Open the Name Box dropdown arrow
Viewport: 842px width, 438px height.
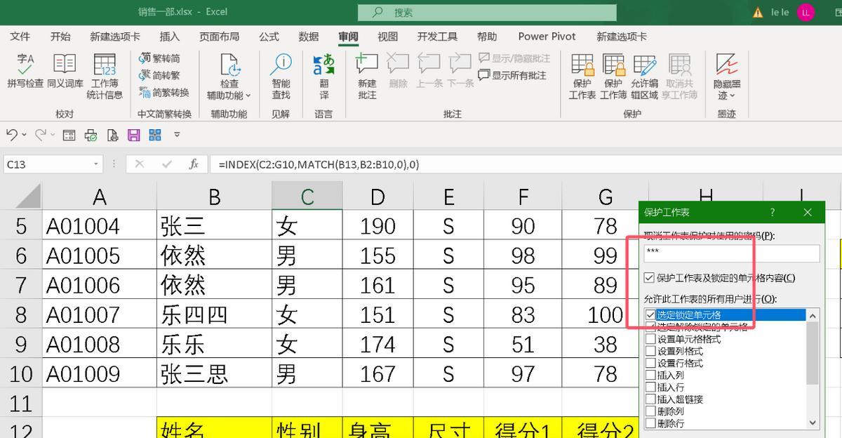pyautogui.click(x=97, y=164)
